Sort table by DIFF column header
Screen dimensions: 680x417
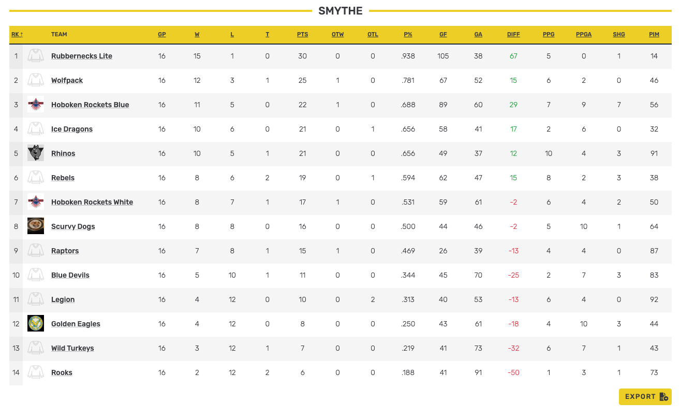[513, 35]
